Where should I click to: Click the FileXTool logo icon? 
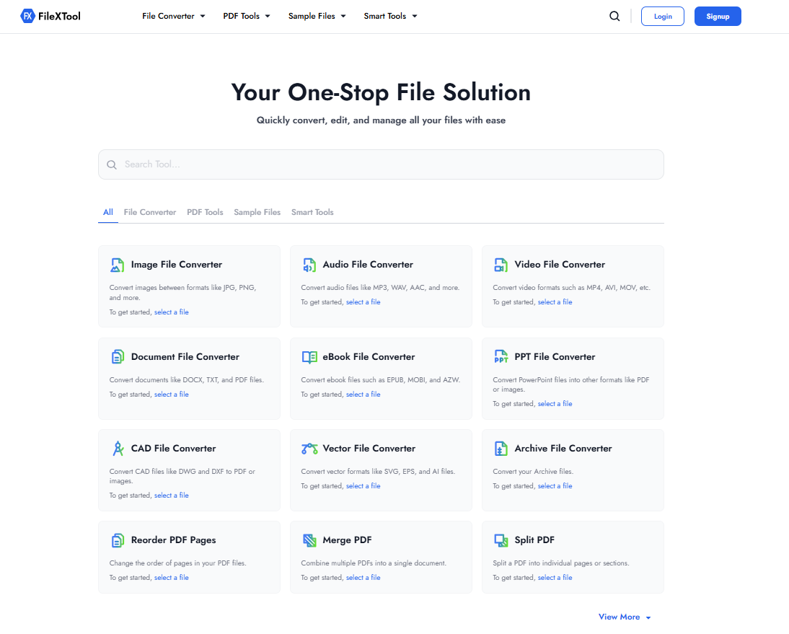click(x=28, y=15)
